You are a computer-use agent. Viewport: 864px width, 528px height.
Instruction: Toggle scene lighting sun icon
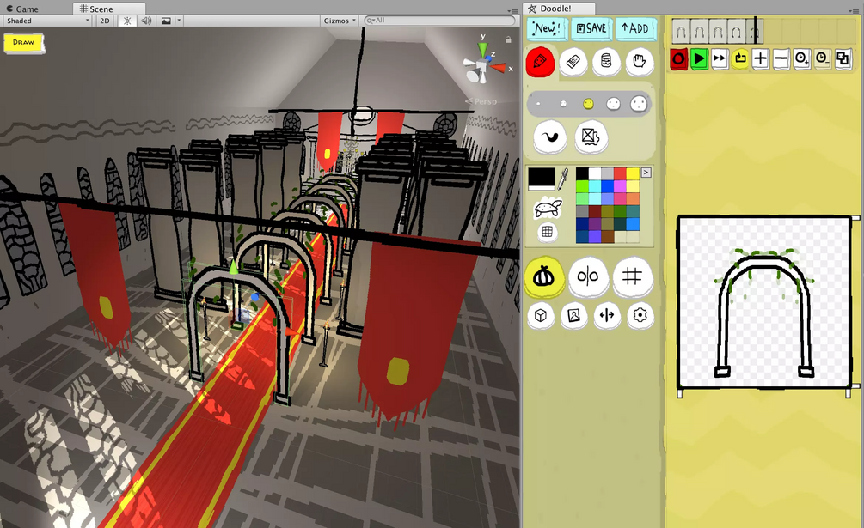(127, 21)
